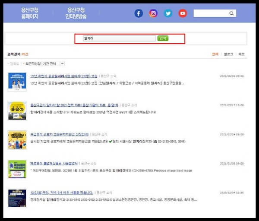Click snippet listing 2133-5445 phone numbers
This screenshot has height=221, width=259.
pos(114,200)
